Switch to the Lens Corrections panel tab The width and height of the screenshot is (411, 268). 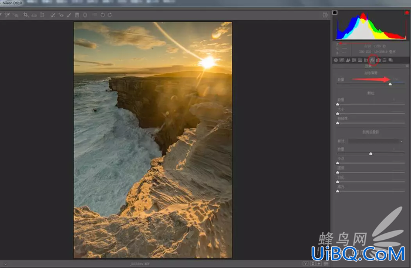(x=366, y=60)
